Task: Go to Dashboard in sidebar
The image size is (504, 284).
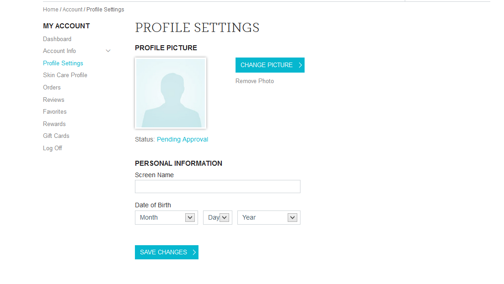Action: coord(57,39)
